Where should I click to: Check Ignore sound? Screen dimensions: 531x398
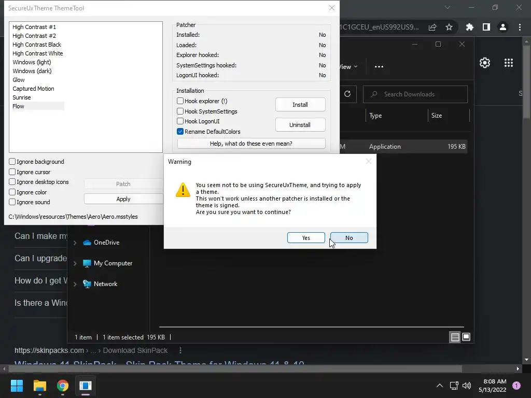pyautogui.click(x=12, y=202)
